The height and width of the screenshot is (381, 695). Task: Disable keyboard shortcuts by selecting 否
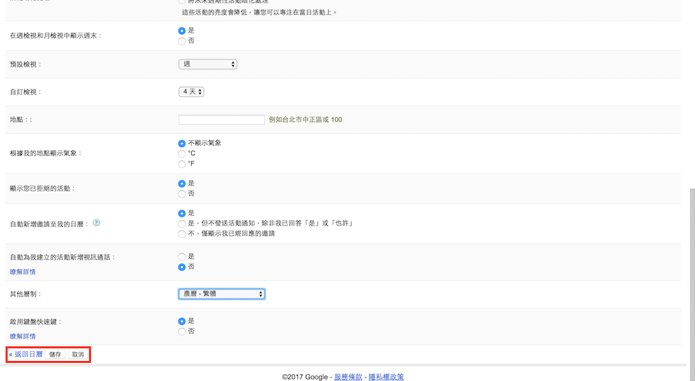182,332
